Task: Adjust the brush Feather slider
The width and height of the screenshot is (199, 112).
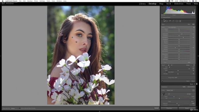Action: (179, 69)
